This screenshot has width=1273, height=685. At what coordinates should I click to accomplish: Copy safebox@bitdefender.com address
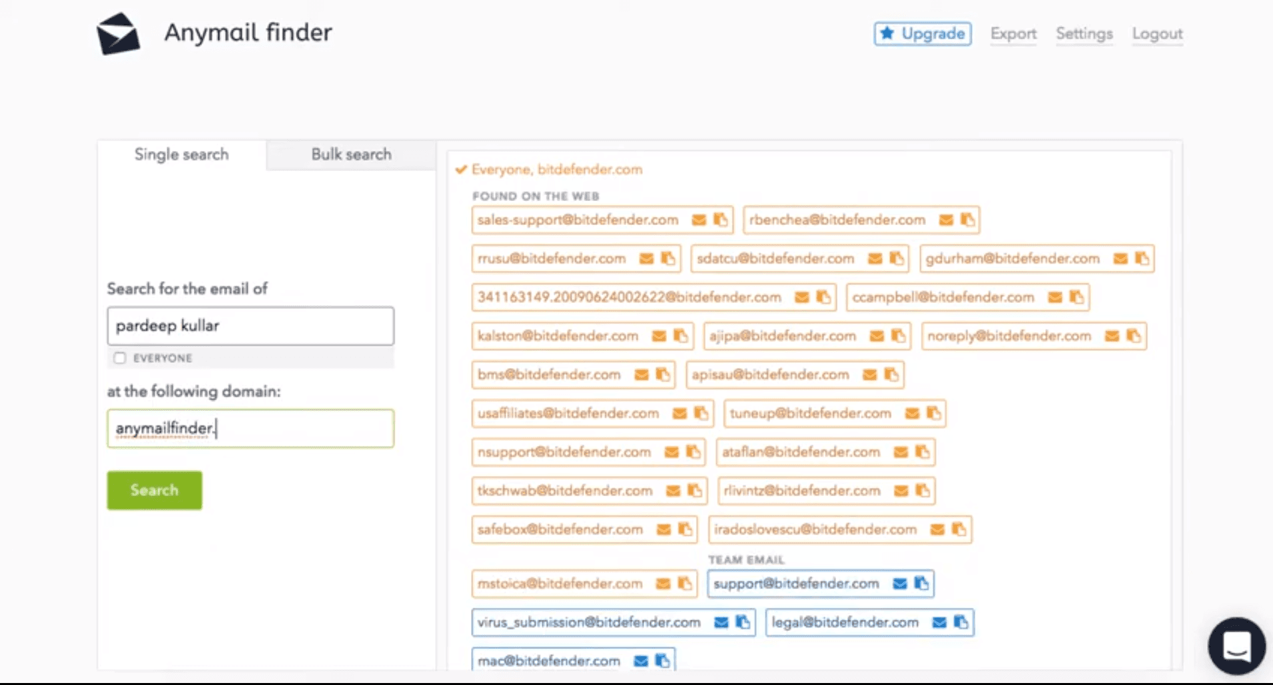(x=685, y=529)
